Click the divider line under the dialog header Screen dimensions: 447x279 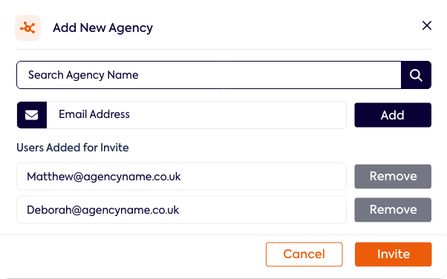pyautogui.click(x=223, y=49)
